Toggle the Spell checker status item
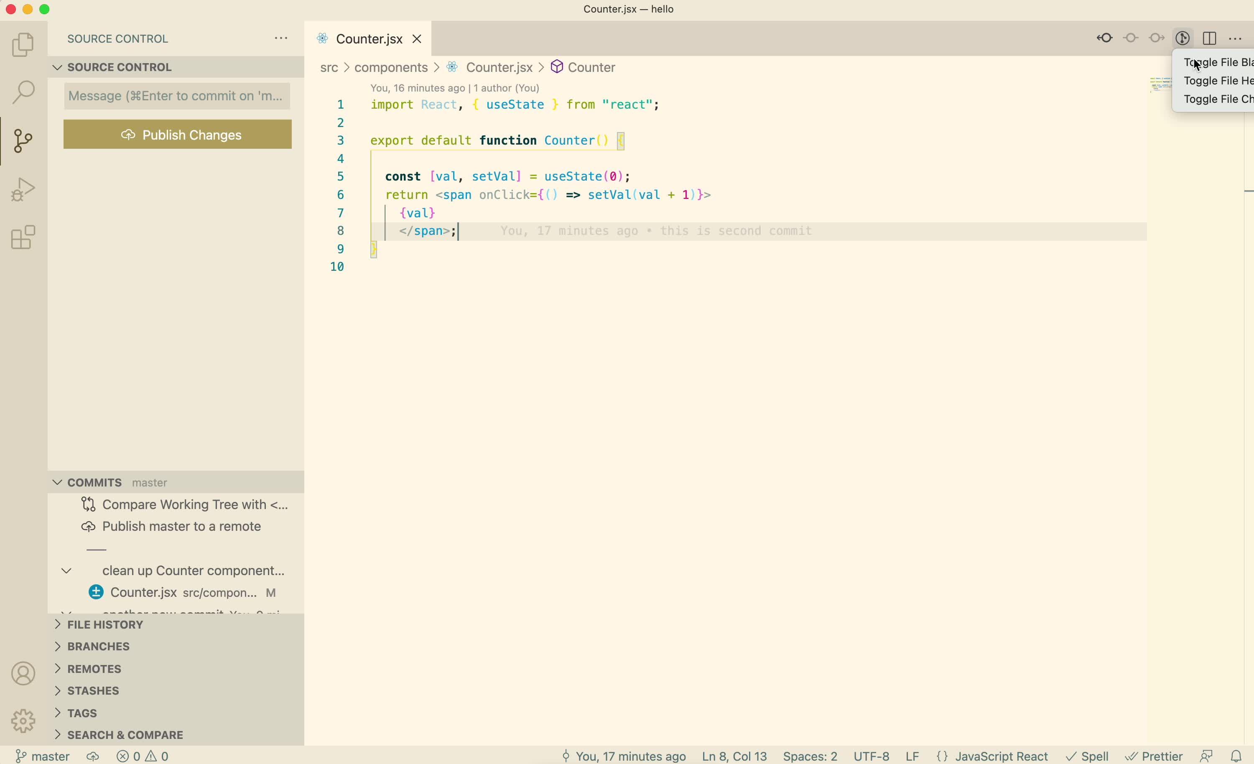Screen dimensions: 1254x764 [x=1087, y=756]
